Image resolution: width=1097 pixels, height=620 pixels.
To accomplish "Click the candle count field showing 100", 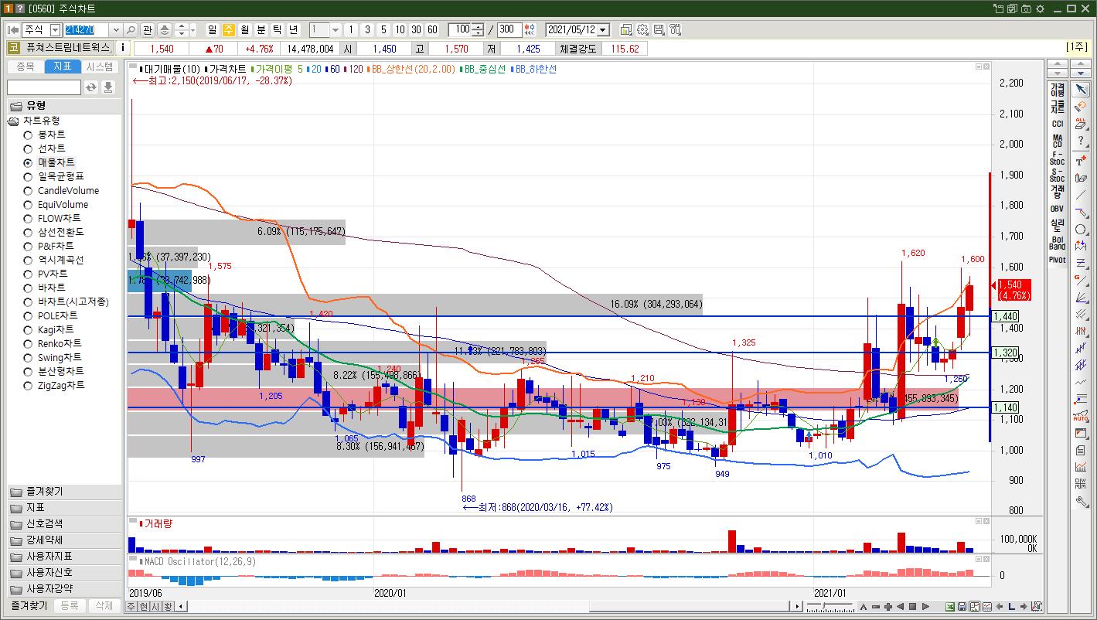I will tap(461, 29).
